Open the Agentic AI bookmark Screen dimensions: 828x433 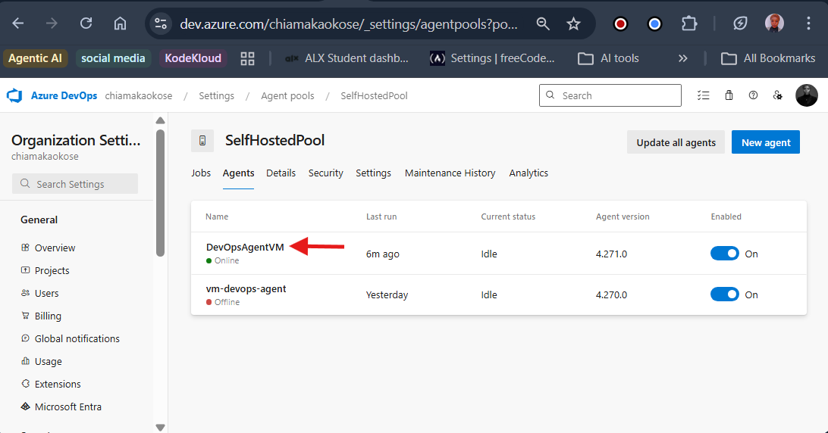pos(35,58)
